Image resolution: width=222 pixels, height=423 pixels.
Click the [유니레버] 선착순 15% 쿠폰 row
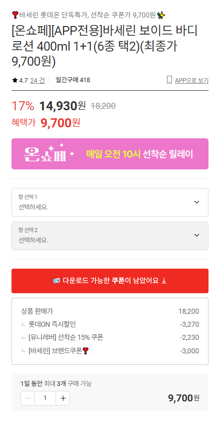pyautogui.click(x=110, y=337)
